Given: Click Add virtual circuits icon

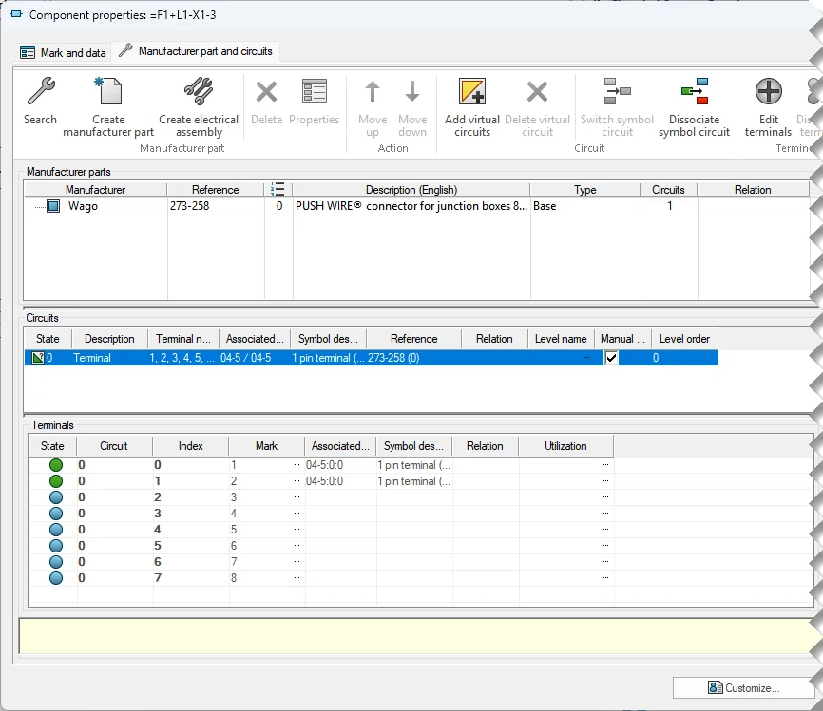Looking at the screenshot, I should [472, 91].
